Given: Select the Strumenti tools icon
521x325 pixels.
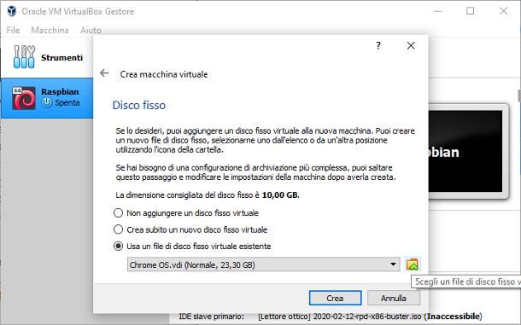Looking at the screenshot, I should [24, 57].
